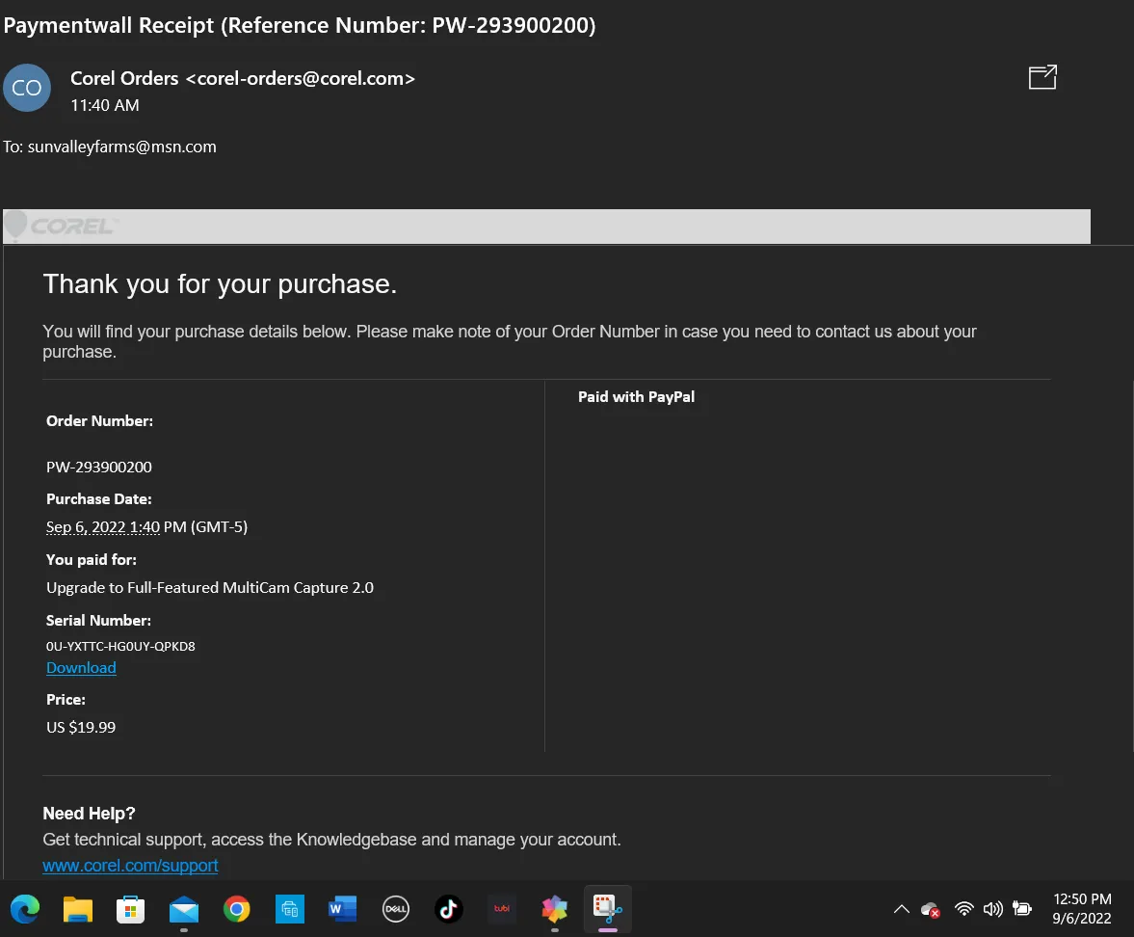Open the blue calculator-style taskbar app
Image resolution: width=1134 pixels, height=937 pixels.
tap(289, 909)
